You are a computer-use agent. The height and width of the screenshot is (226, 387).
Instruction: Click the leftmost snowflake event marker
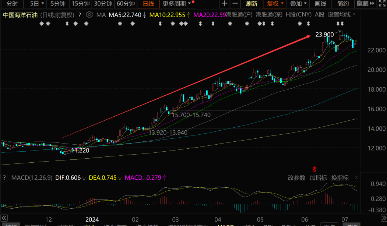click(x=42, y=24)
